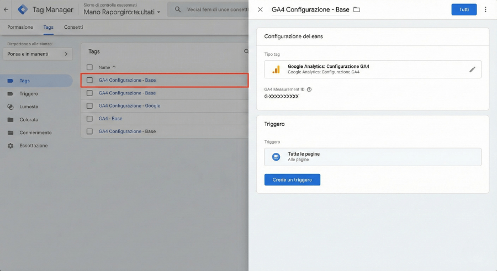This screenshot has height=271, width=497.
Task: Check the box of the second GA4 Configurazione - Base row
Action: (x=89, y=93)
